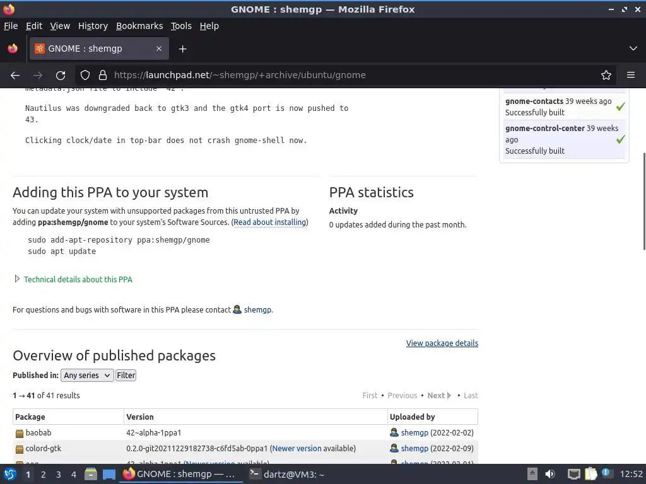Open the File menu
646x484 pixels.
pyautogui.click(x=11, y=26)
